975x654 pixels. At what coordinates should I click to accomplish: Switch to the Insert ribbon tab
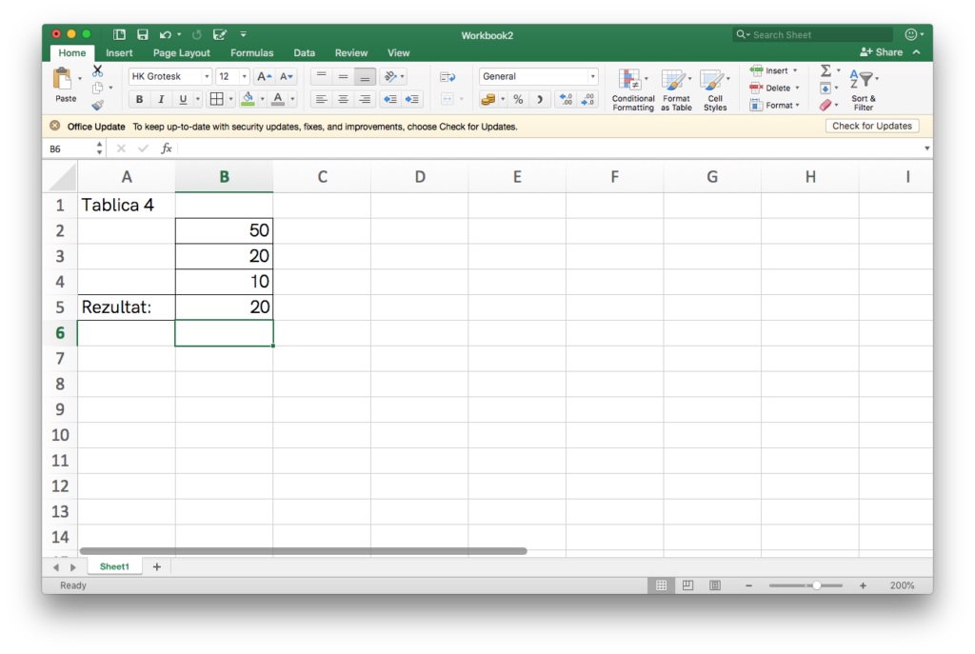coord(119,53)
